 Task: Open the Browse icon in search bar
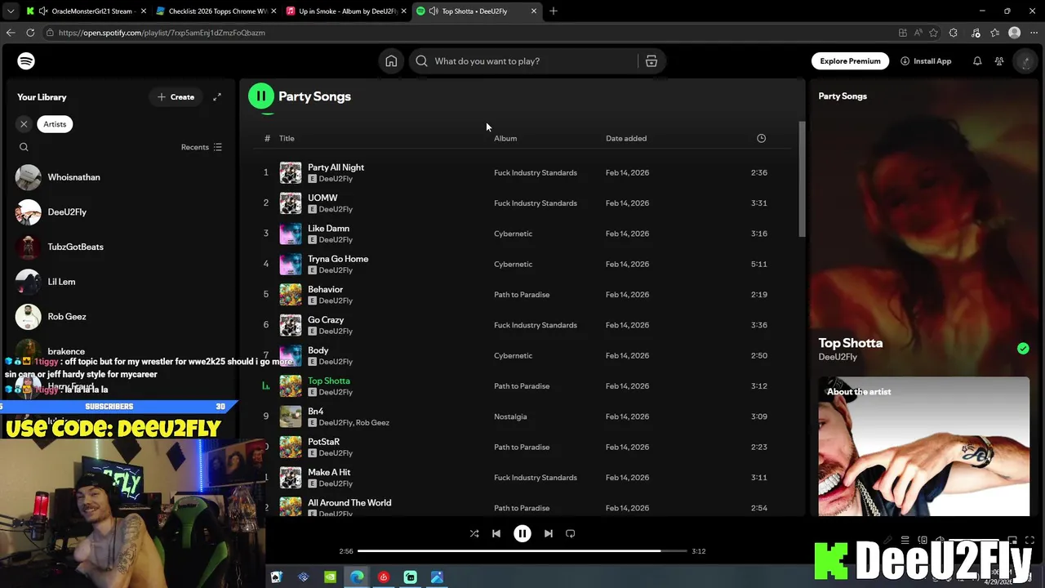tap(651, 61)
